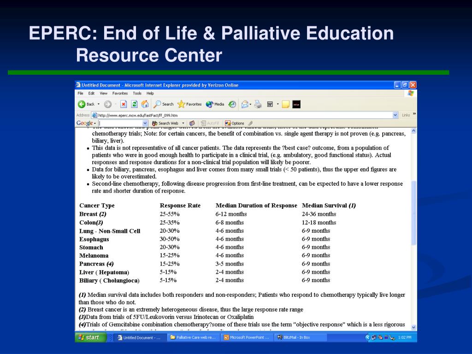Screen dimensions: 472x354
Task: Click the Google toolbar highlighter pen icon
Action: 250,123
